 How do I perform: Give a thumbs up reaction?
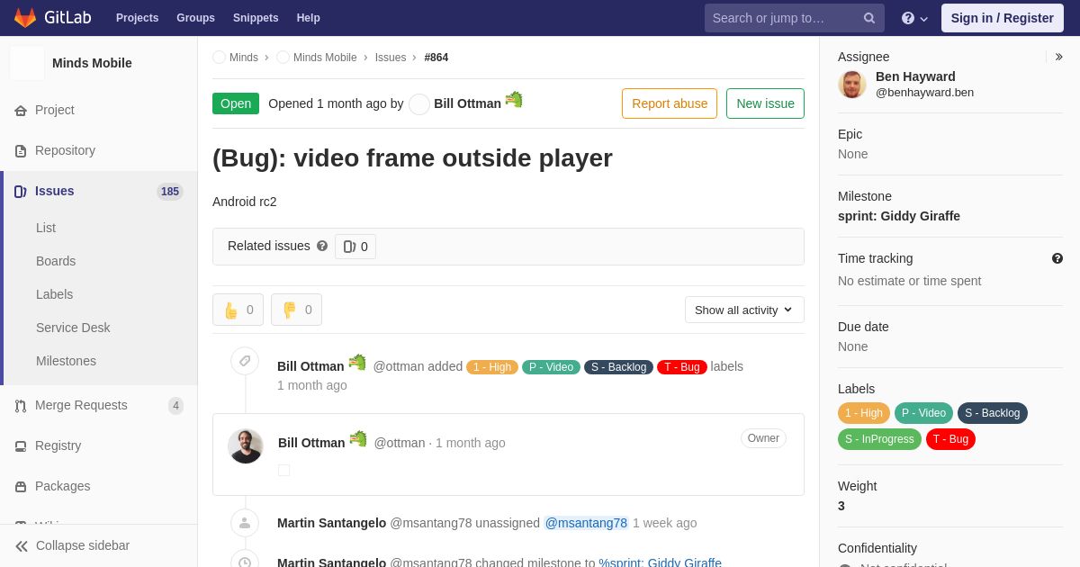point(238,310)
